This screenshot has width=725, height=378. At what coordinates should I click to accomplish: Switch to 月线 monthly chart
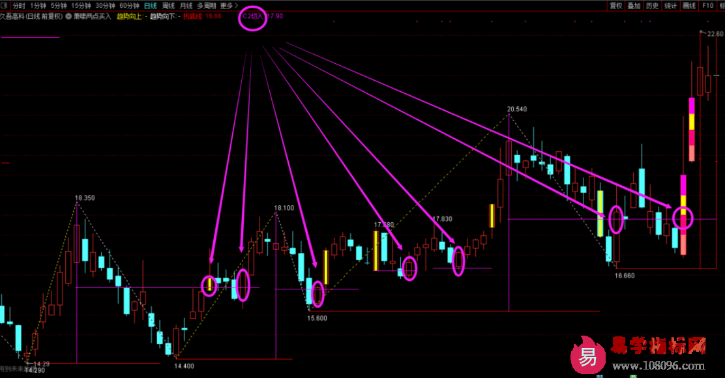(x=186, y=5)
